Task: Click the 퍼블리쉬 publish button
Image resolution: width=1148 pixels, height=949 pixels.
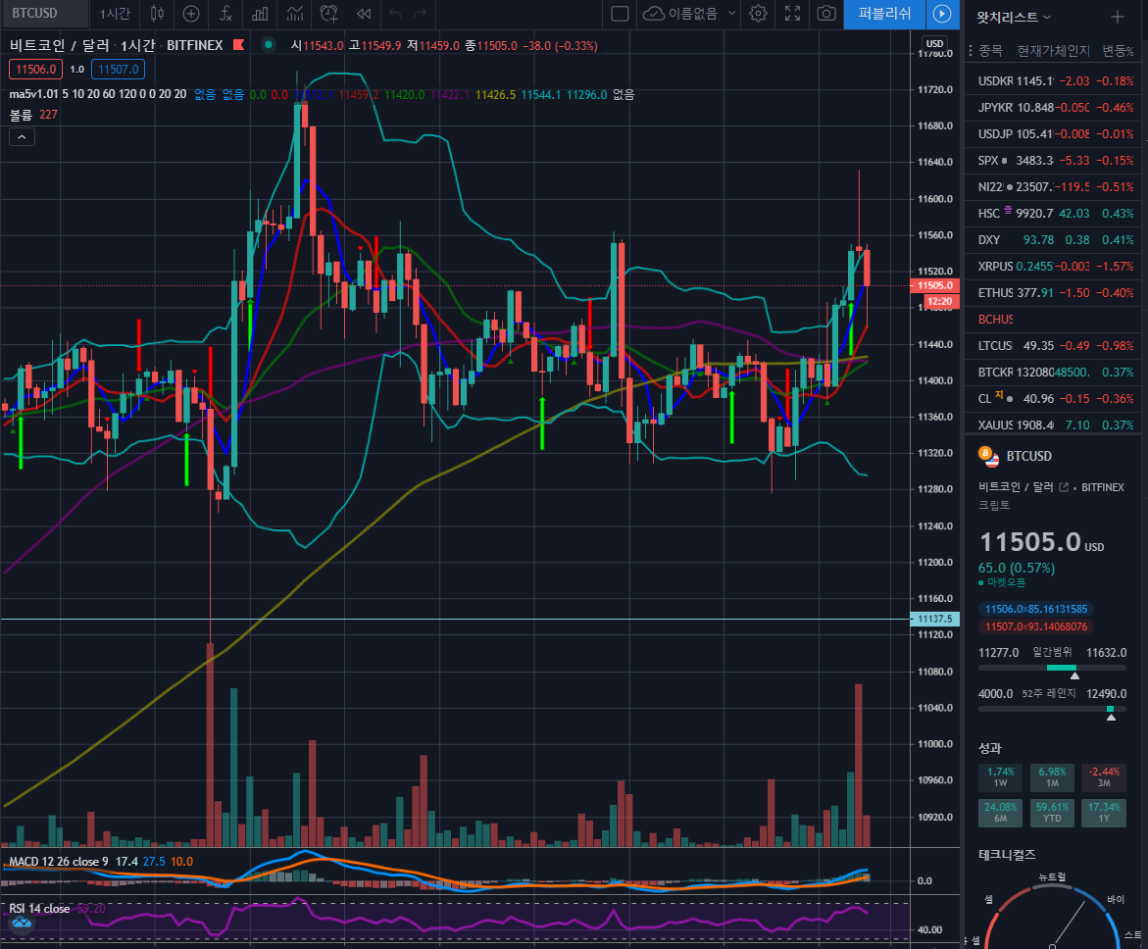Action: (x=884, y=13)
